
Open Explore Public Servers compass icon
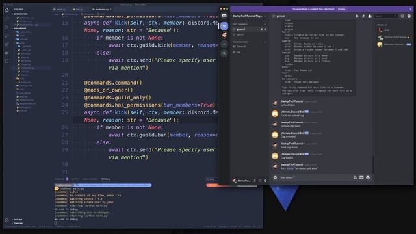[x=224, y=53]
